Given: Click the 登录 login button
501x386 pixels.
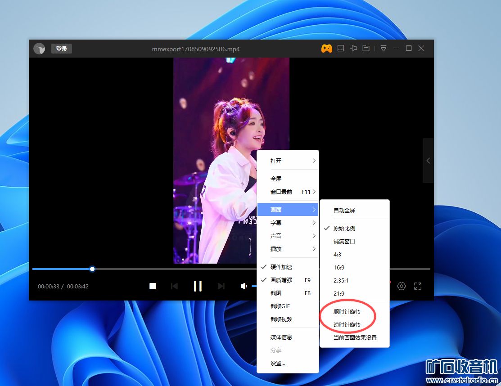Looking at the screenshot, I should [62, 49].
